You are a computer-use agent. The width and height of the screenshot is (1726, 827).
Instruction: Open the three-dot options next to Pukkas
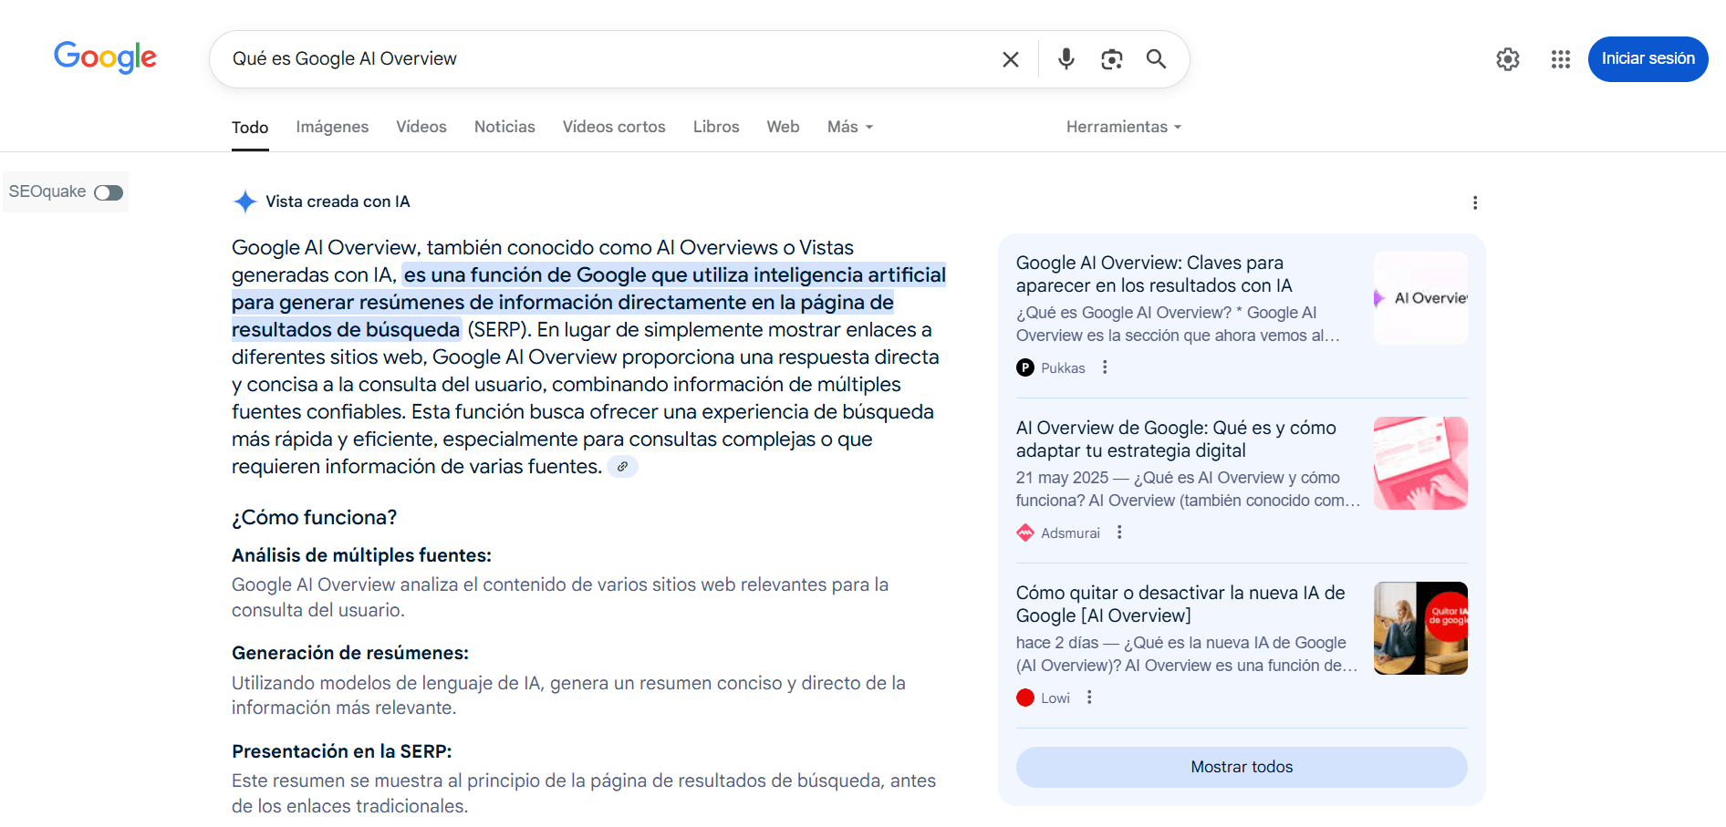coord(1105,367)
